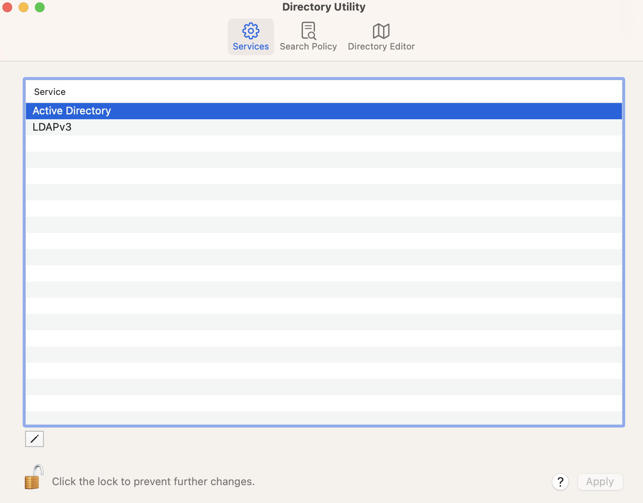Minimize the window using the yellow button
Viewport: 643px width, 503px height.
pyautogui.click(x=24, y=7)
